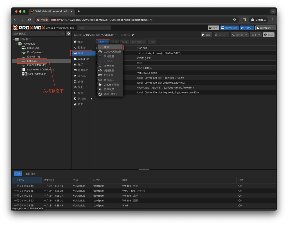The image size is (288, 225).
Task: Click in the Proxmox 搜索 search field
Action: 94,28
